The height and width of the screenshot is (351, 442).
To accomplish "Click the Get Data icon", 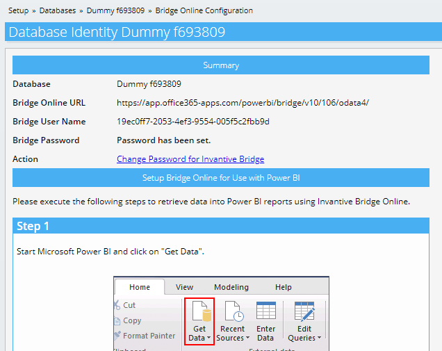I will coord(202,311).
